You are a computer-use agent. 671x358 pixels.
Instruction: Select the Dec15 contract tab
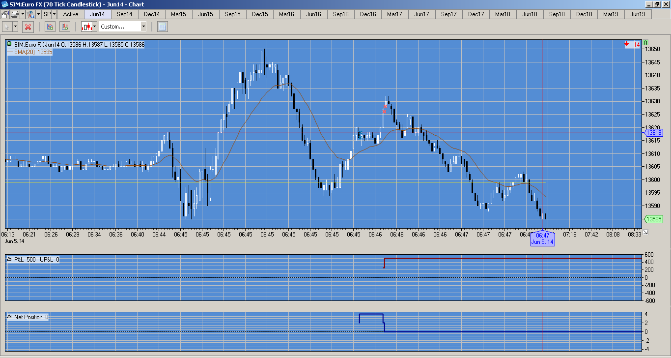coord(260,14)
